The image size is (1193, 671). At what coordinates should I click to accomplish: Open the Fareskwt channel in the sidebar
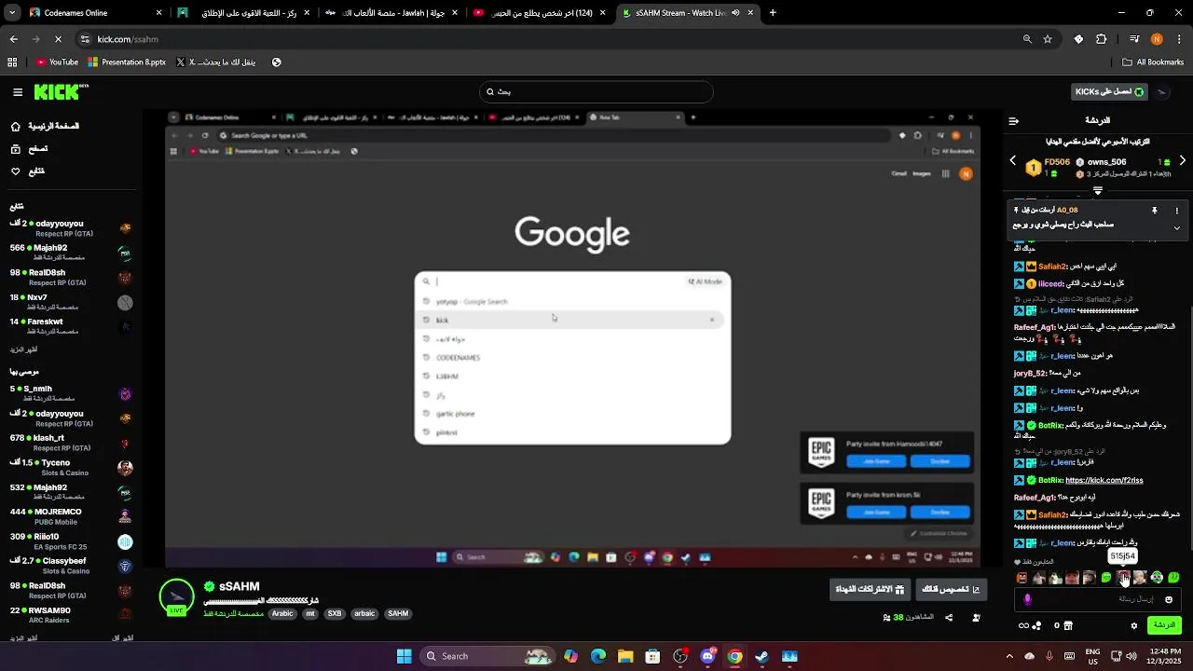(70, 326)
